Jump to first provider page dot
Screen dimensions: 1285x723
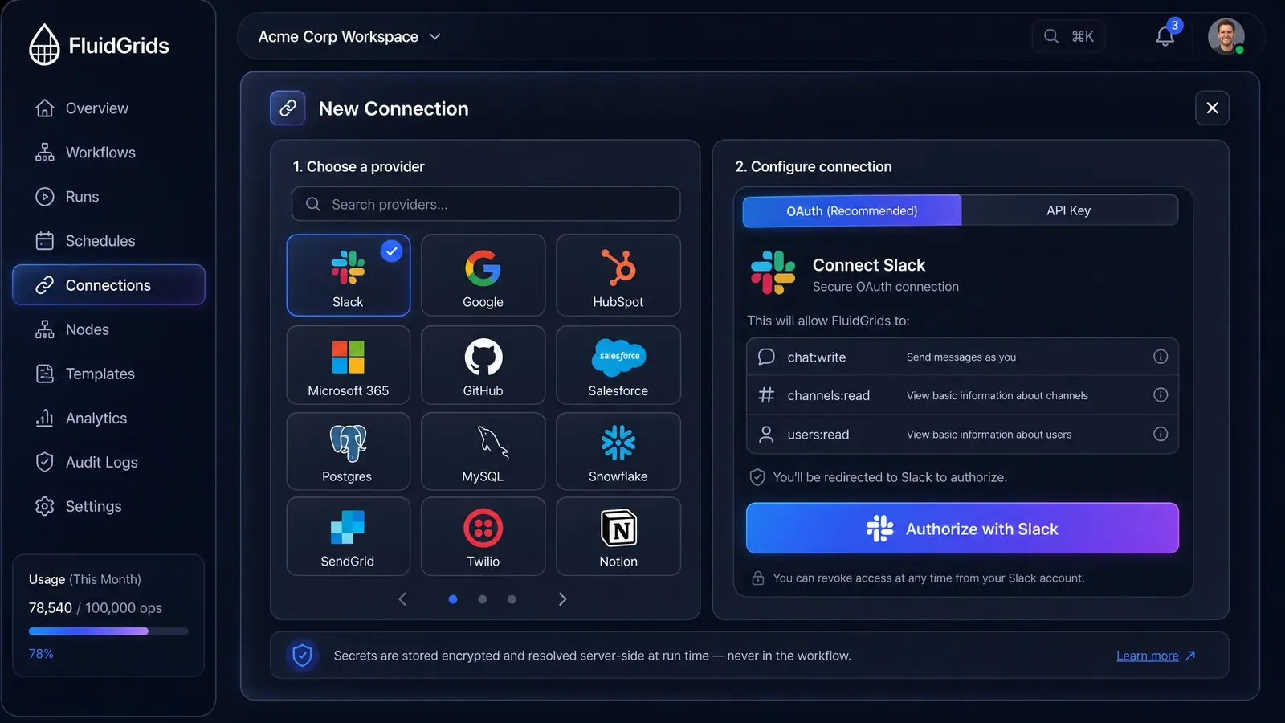(453, 599)
